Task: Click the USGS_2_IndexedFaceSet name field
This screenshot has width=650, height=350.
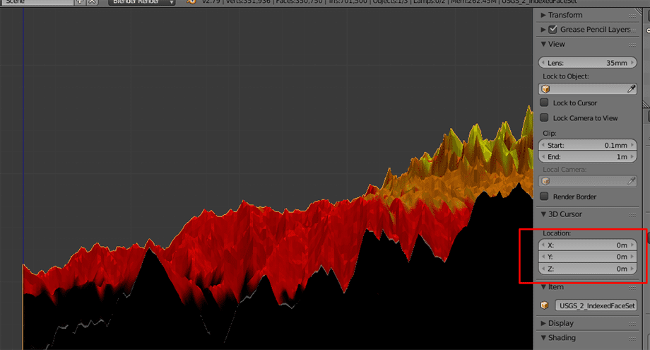Action: coord(596,305)
